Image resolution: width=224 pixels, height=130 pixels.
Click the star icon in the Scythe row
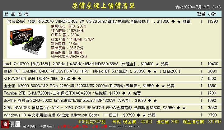(x=155, y=101)
